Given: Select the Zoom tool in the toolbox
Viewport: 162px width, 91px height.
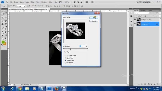Looking at the screenshot, I should pos(6,38).
